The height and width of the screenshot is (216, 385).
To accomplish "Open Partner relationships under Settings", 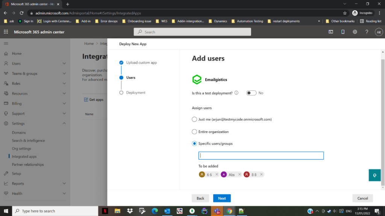I will click(x=28, y=165).
